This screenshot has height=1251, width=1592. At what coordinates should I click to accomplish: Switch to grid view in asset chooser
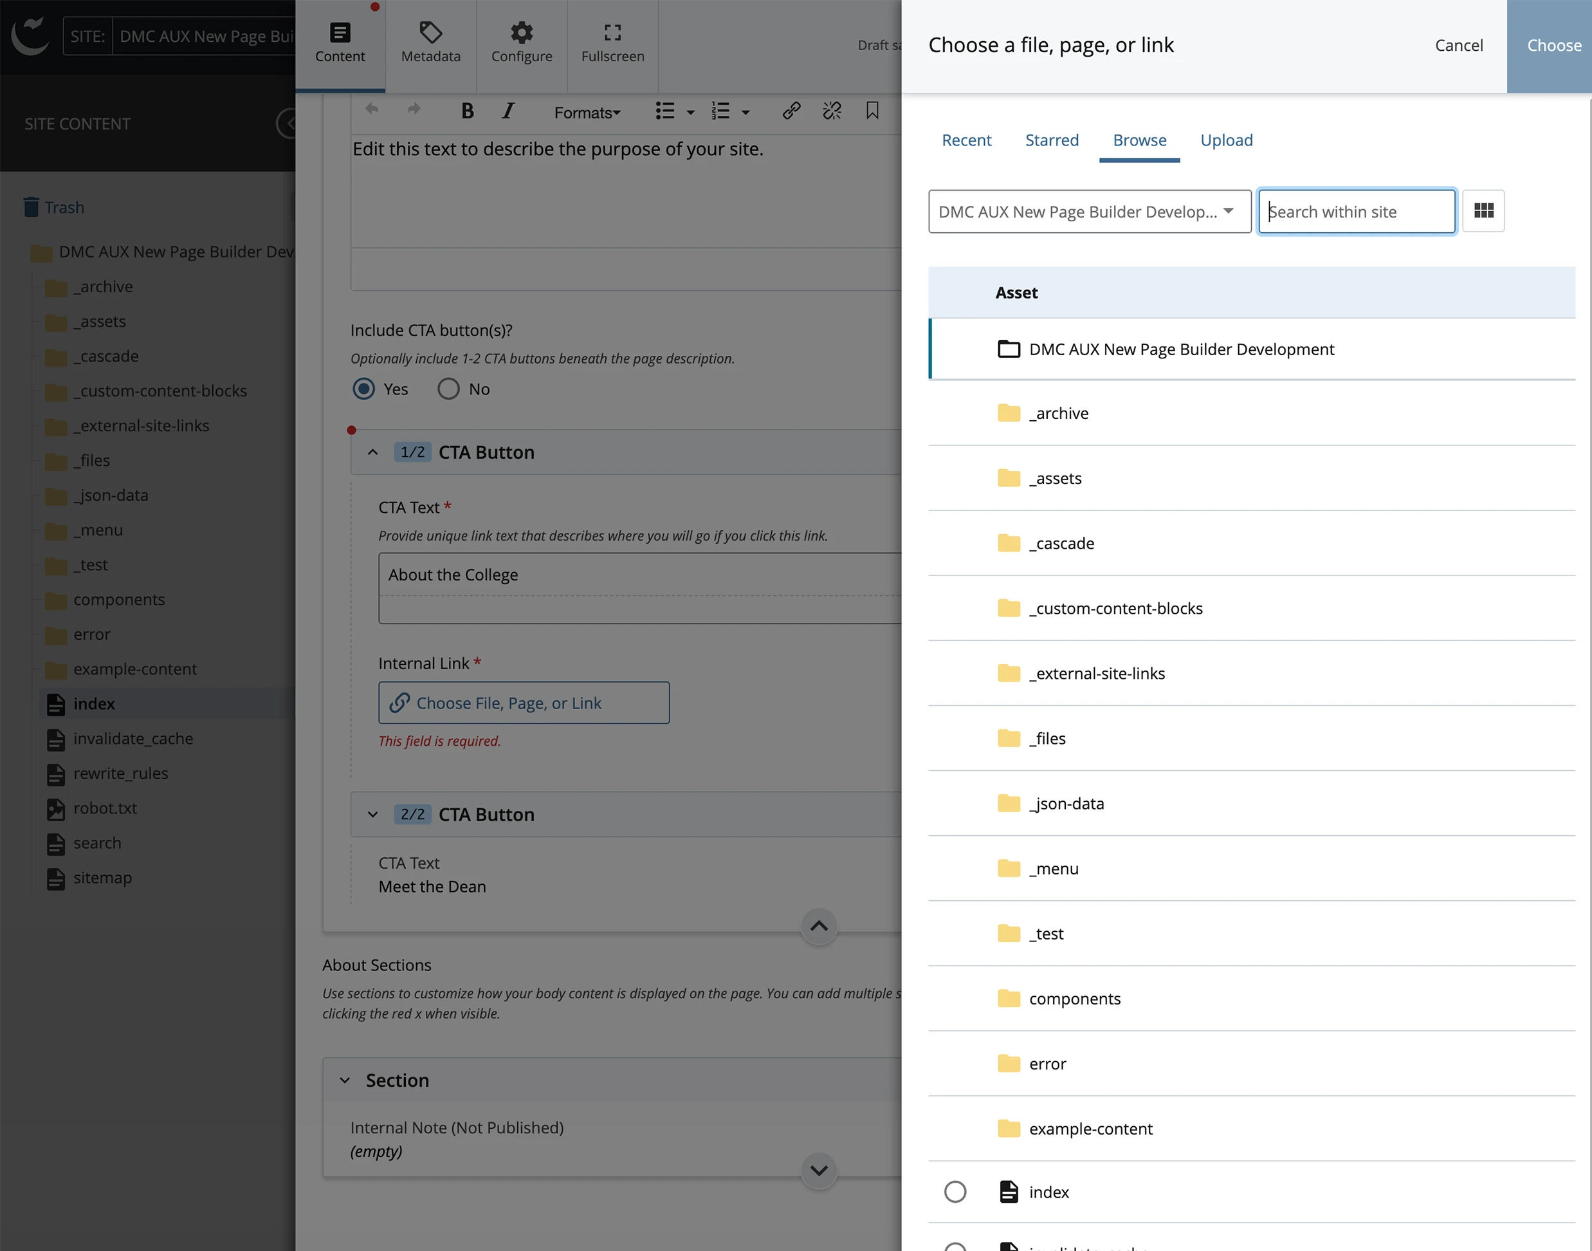click(x=1484, y=211)
